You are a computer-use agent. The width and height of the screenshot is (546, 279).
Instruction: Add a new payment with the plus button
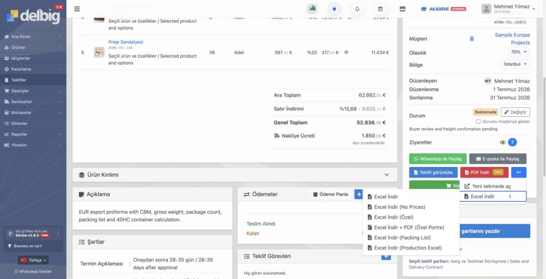tap(359, 194)
